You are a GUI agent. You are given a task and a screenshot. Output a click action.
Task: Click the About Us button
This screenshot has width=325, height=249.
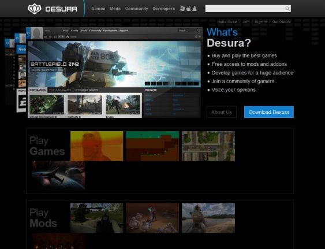click(x=222, y=112)
